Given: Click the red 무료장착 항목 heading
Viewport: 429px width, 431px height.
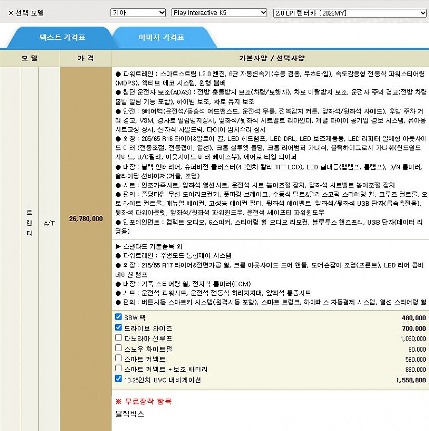Looking at the screenshot, I should pos(144,401).
